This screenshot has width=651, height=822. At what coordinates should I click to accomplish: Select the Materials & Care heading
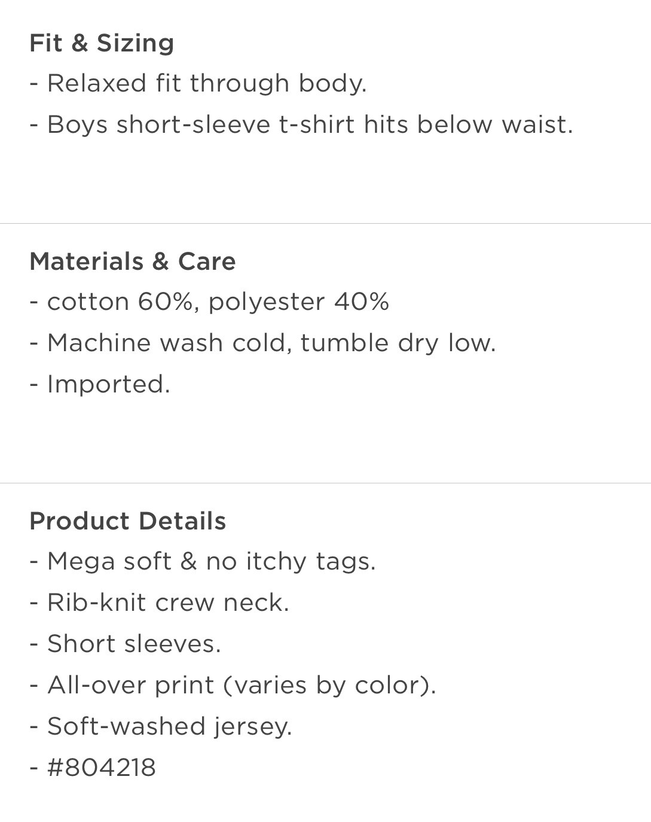(x=133, y=261)
